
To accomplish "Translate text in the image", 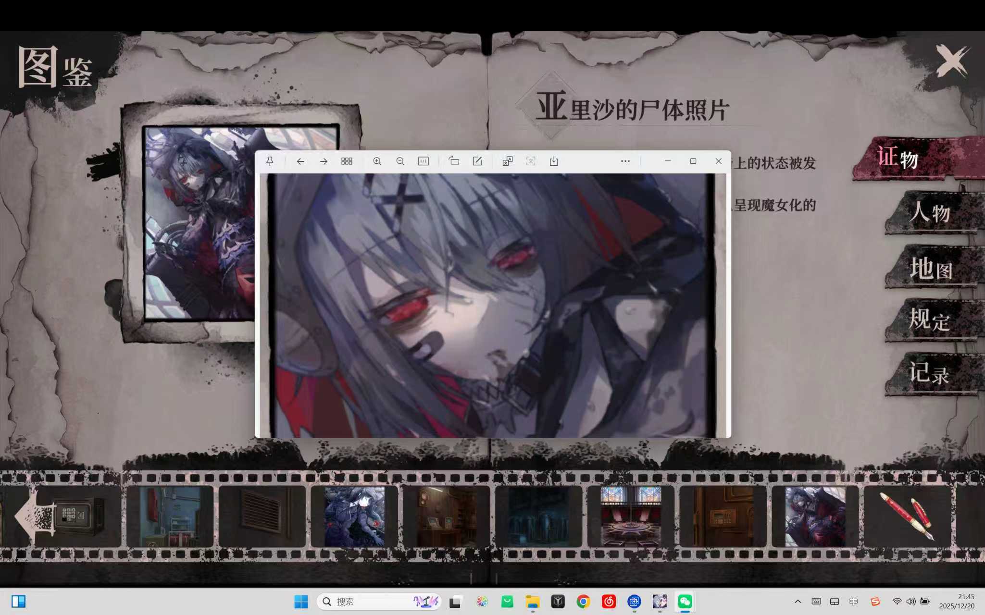I will tap(507, 161).
